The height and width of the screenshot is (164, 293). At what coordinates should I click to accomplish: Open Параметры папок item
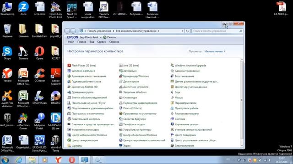click(184, 103)
